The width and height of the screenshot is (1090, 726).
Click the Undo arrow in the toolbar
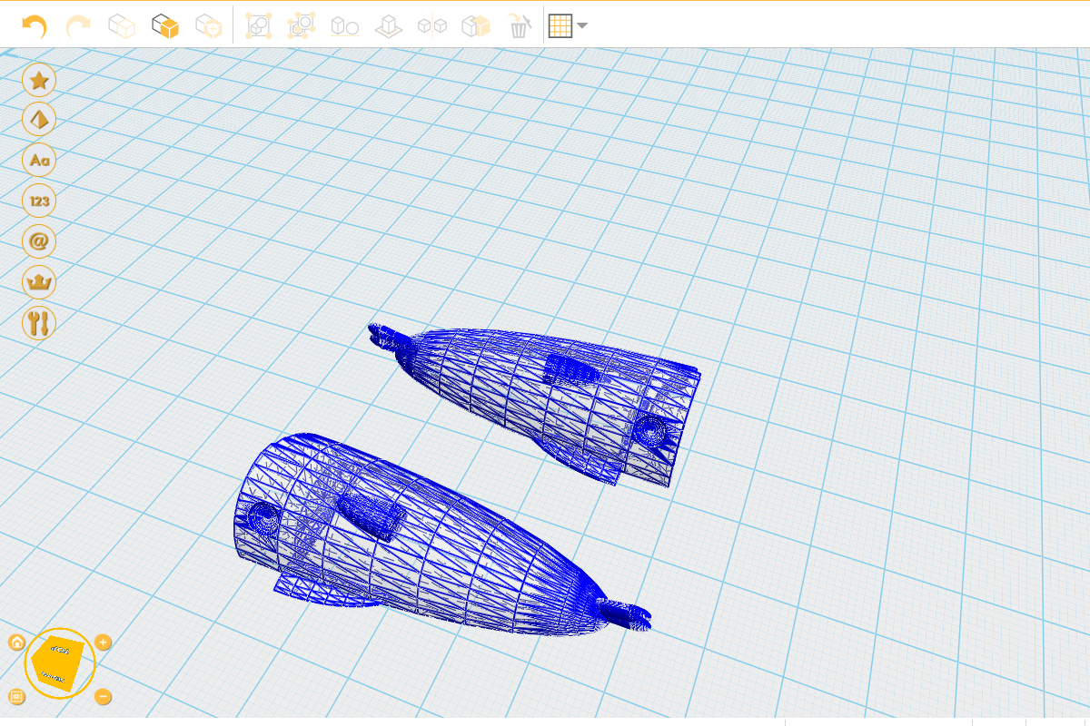34,26
